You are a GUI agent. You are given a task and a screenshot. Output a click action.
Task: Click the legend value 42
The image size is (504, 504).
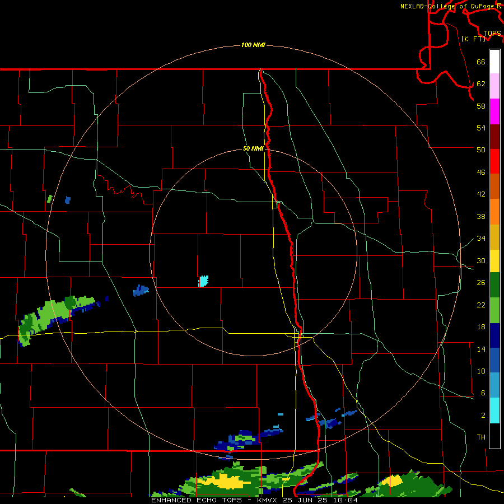point(481,194)
